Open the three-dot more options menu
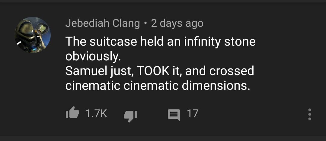The width and height of the screenshot is (326, 141). tap(309, 114)
